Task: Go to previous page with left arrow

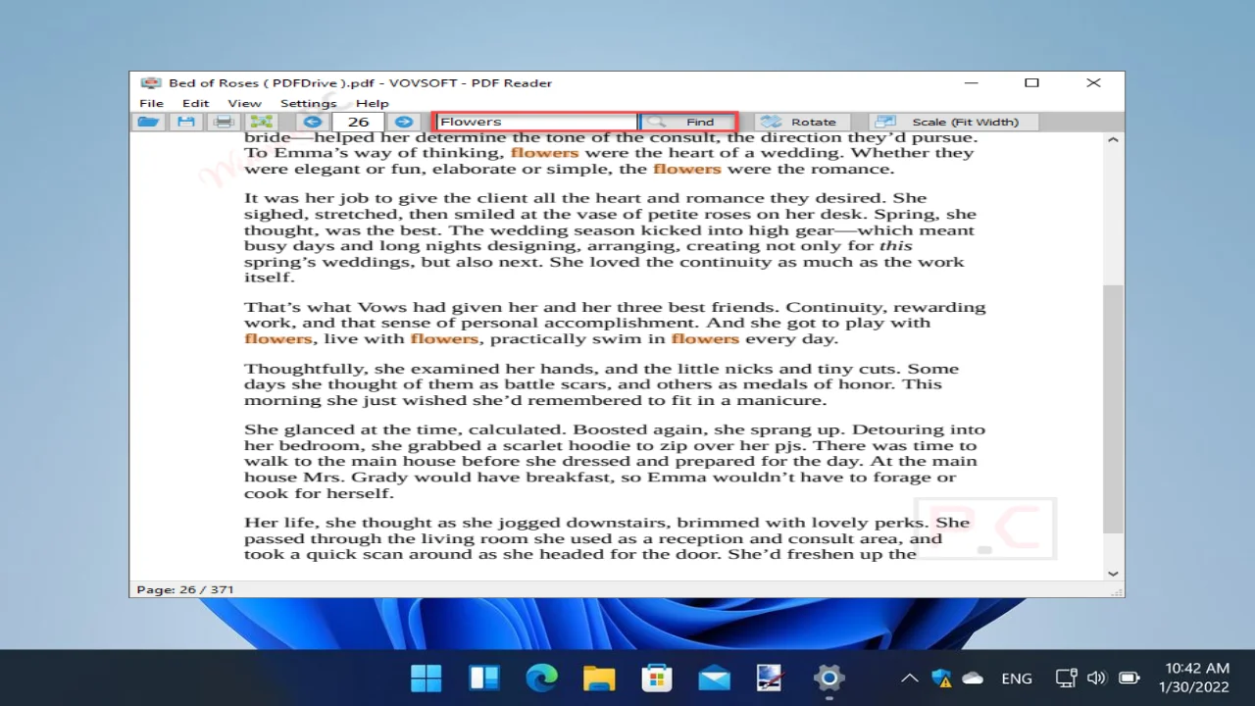Action: pyautogui.click(x=313, y=122)
